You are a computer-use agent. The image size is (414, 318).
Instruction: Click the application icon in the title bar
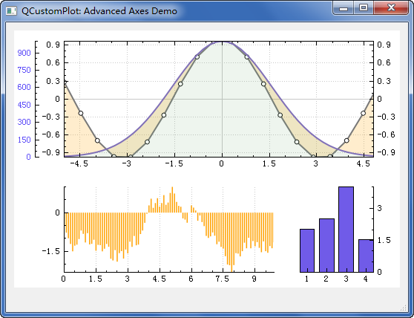pyautogui.click(x=11, y=11)
